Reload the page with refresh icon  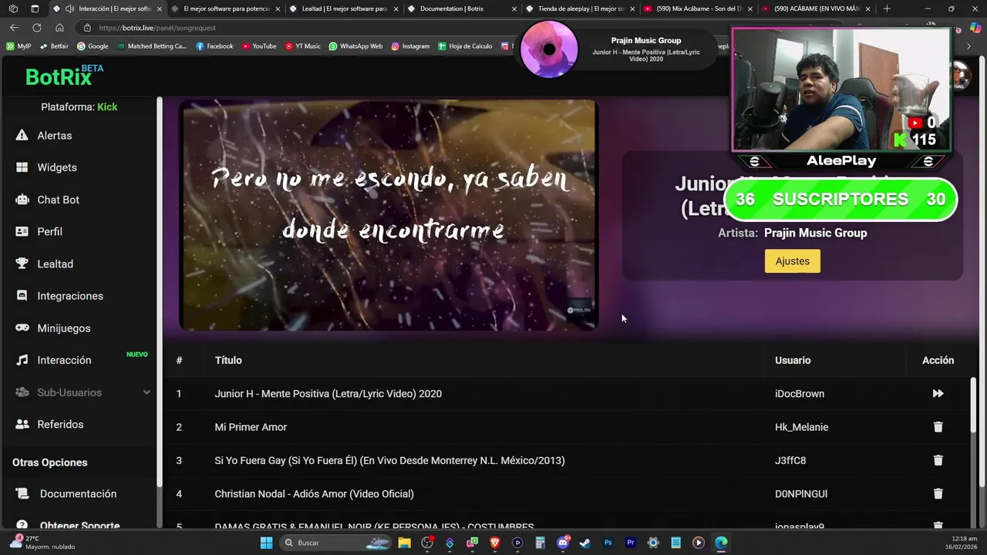tap(36, 28)
